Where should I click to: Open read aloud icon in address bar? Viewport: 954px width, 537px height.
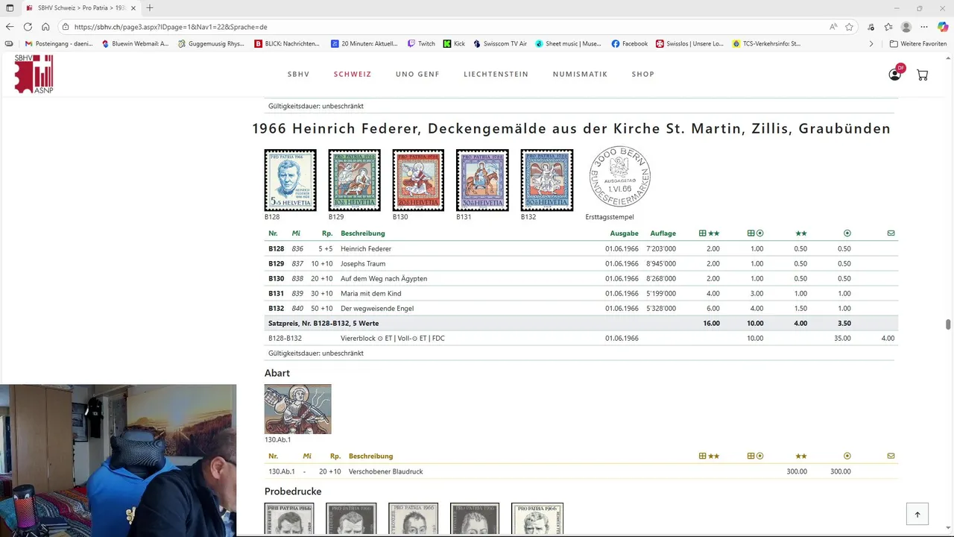pyautogui.click(x=833, y=26)
